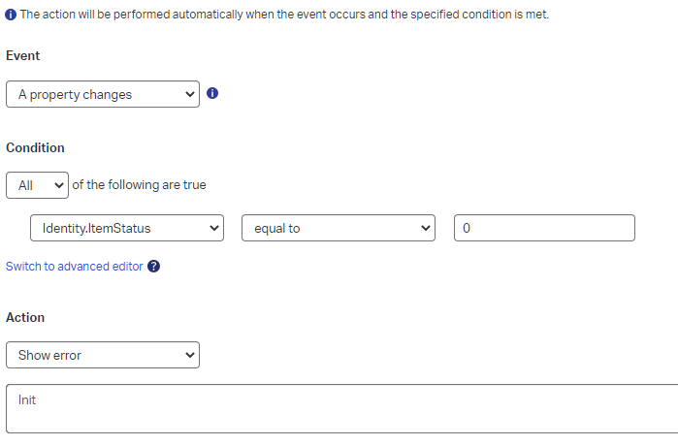Click the chevron arrow of the 'equal to' dropdown
Image resolution: width=678 pixels, height=446 pixels.
point(425,228)
